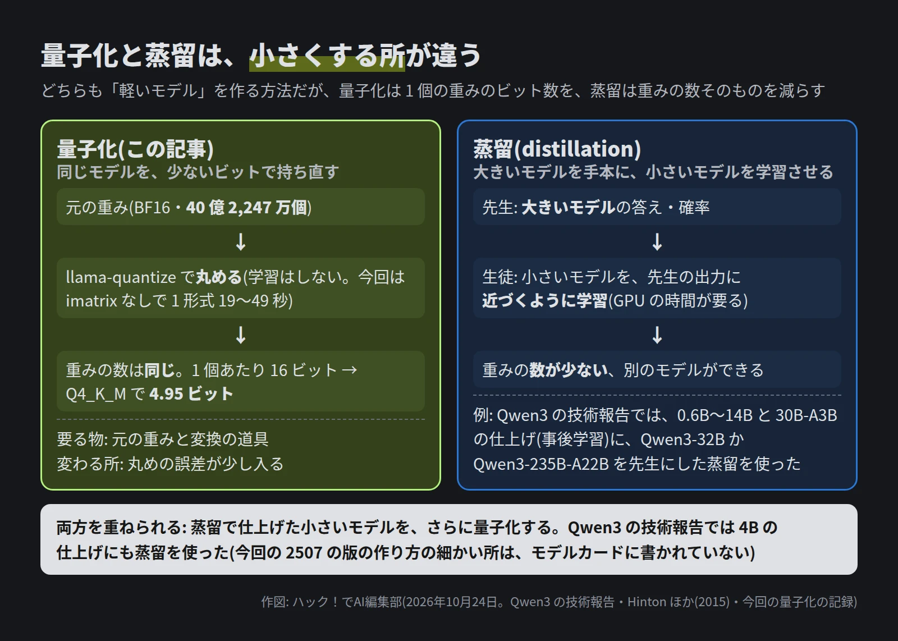Click the line 変わる所: 丸めの誤差が少し入る

point(170,464)
